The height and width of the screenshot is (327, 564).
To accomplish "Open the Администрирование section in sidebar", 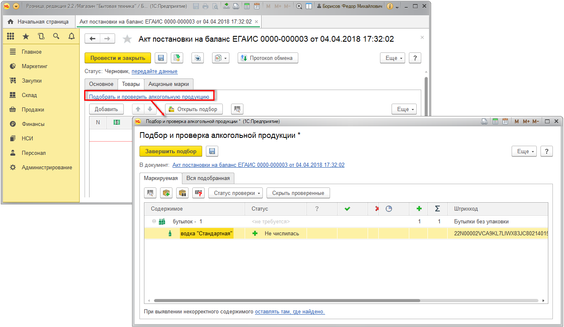I will click(47, 167).
